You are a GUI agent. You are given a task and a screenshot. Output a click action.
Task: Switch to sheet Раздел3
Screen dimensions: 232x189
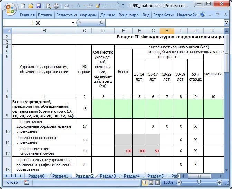coord(108,176)
